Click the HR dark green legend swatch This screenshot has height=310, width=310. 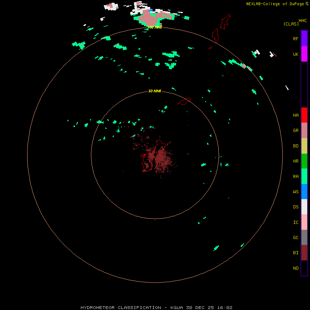304,161
